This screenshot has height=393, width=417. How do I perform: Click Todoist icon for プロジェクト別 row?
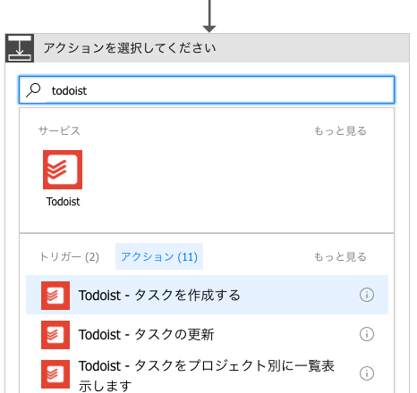click(55, 374)
